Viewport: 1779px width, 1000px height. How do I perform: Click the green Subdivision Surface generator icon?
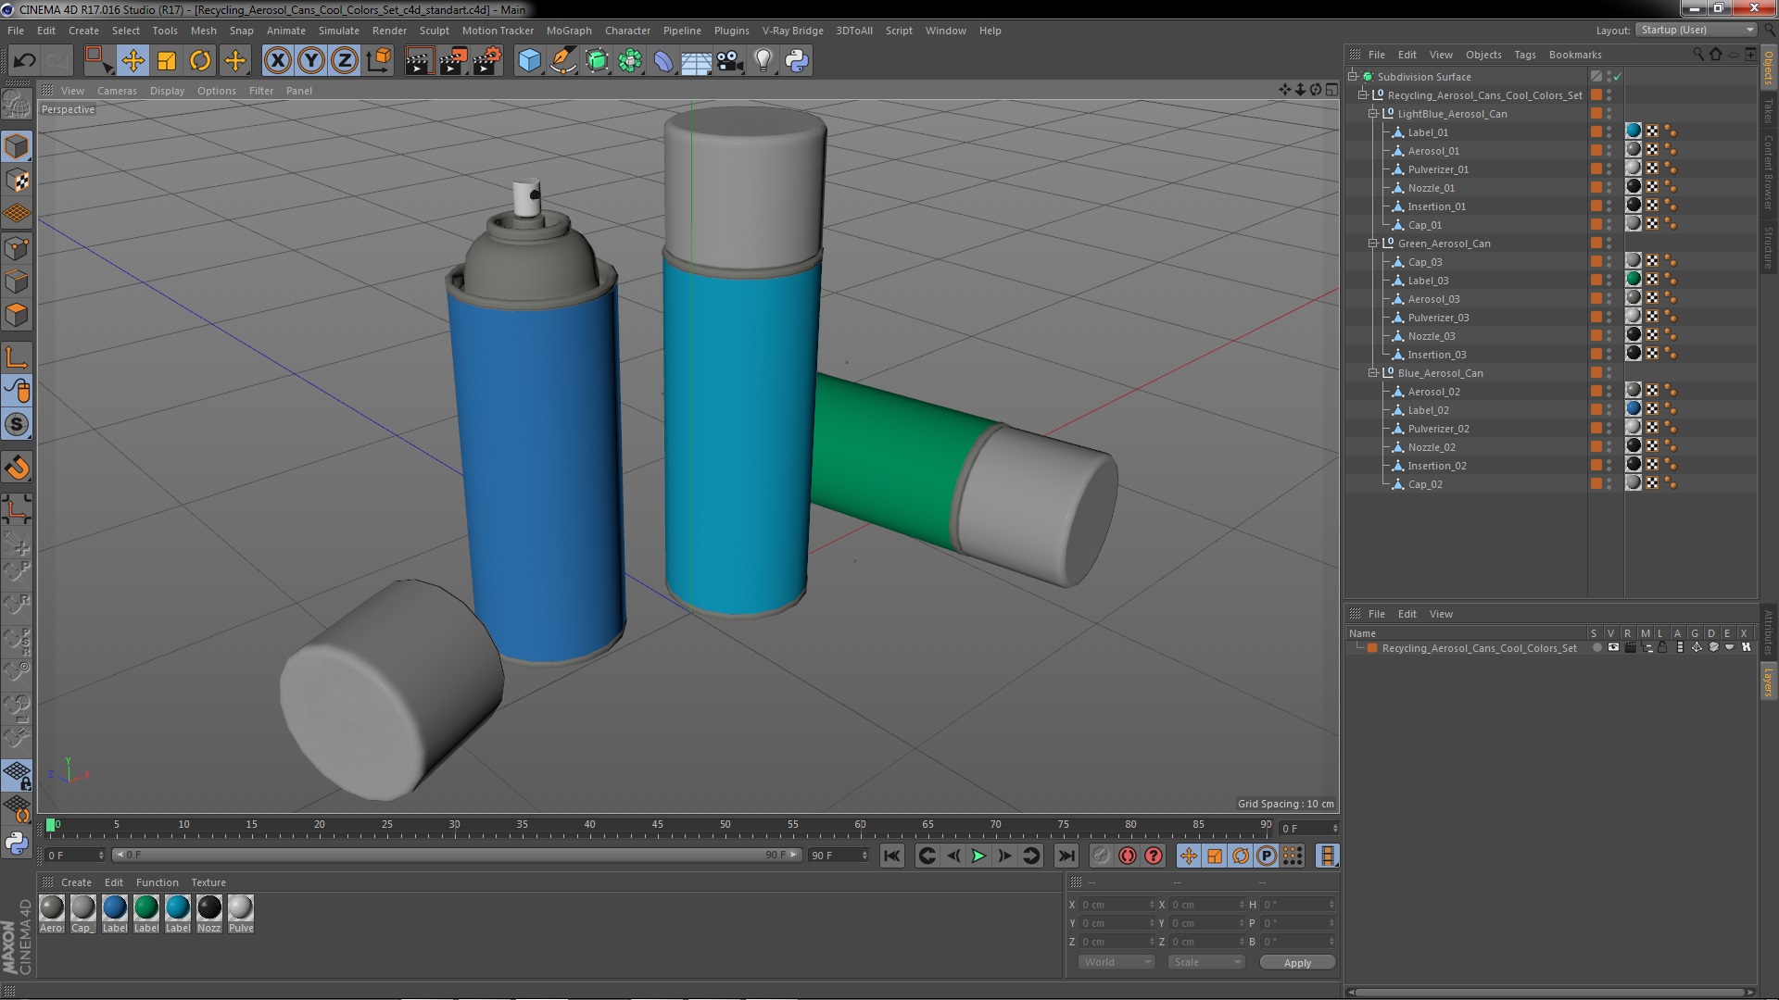[597, 61]
